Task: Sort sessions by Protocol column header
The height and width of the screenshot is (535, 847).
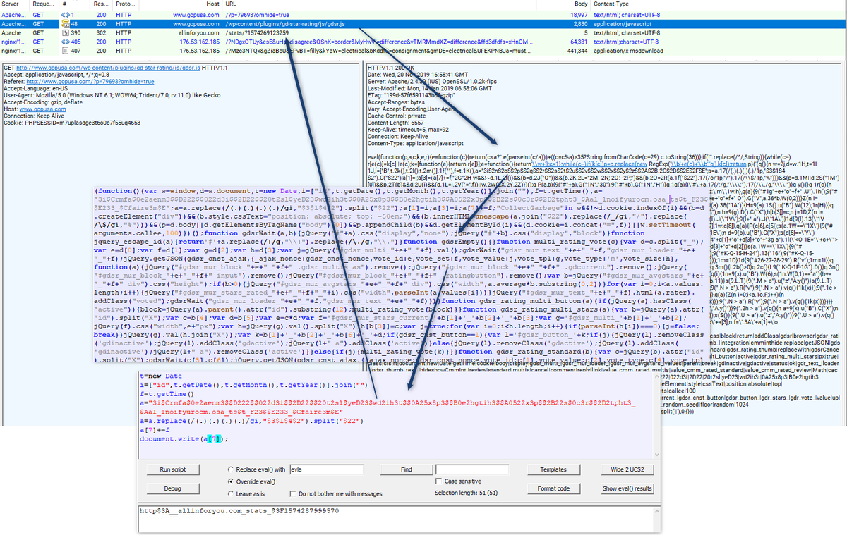Action: coord(125,4)
